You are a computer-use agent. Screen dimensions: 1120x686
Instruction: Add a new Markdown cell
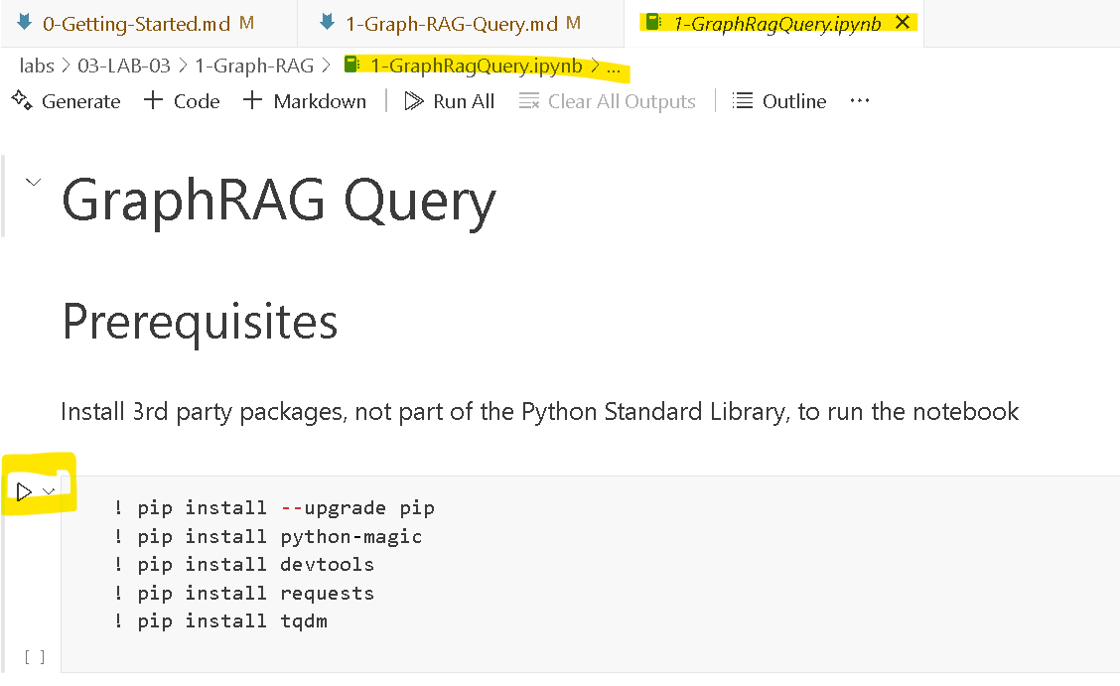pos(304,100)
